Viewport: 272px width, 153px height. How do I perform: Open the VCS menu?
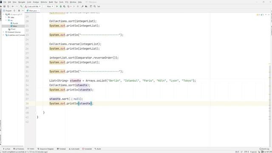tap(67, 2)
